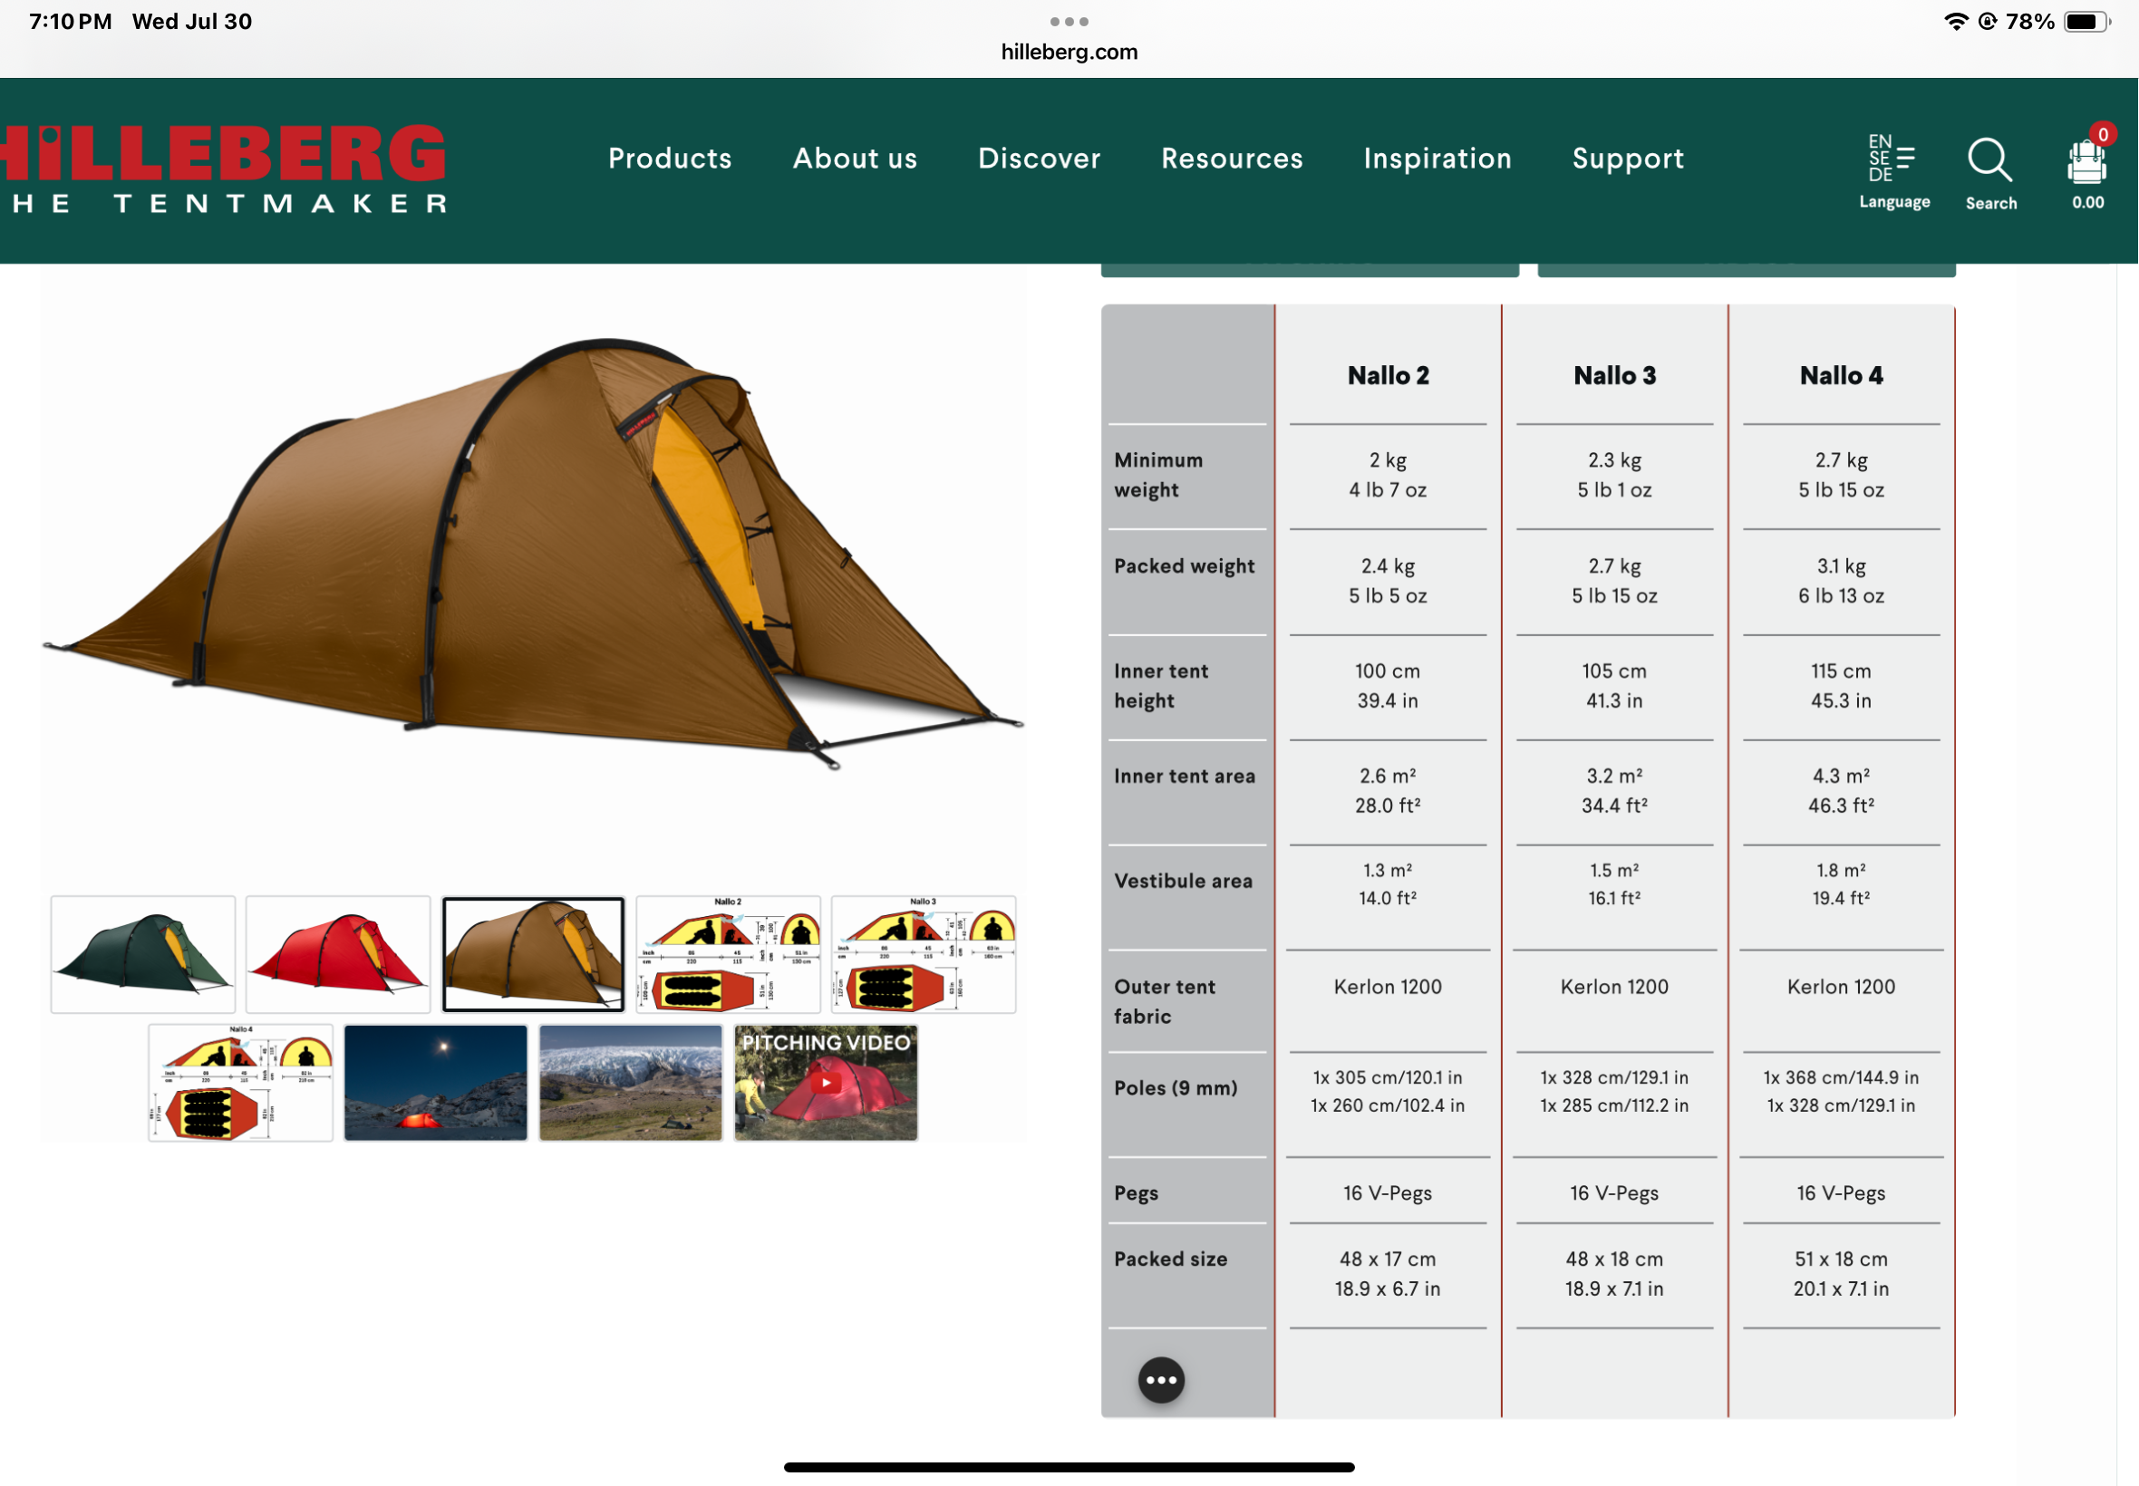The height and width of the screenshot is (1486, 2139).
Task: Tap the Wi-Fi status icon
Action: pyautogui.click(x=1956, y=22)
